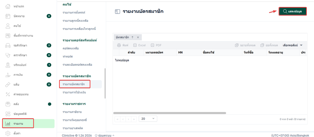This screenshot has height=137, width=314.
Task: Click the queue icon beside รอคิวรักษา
Action: 8,46
